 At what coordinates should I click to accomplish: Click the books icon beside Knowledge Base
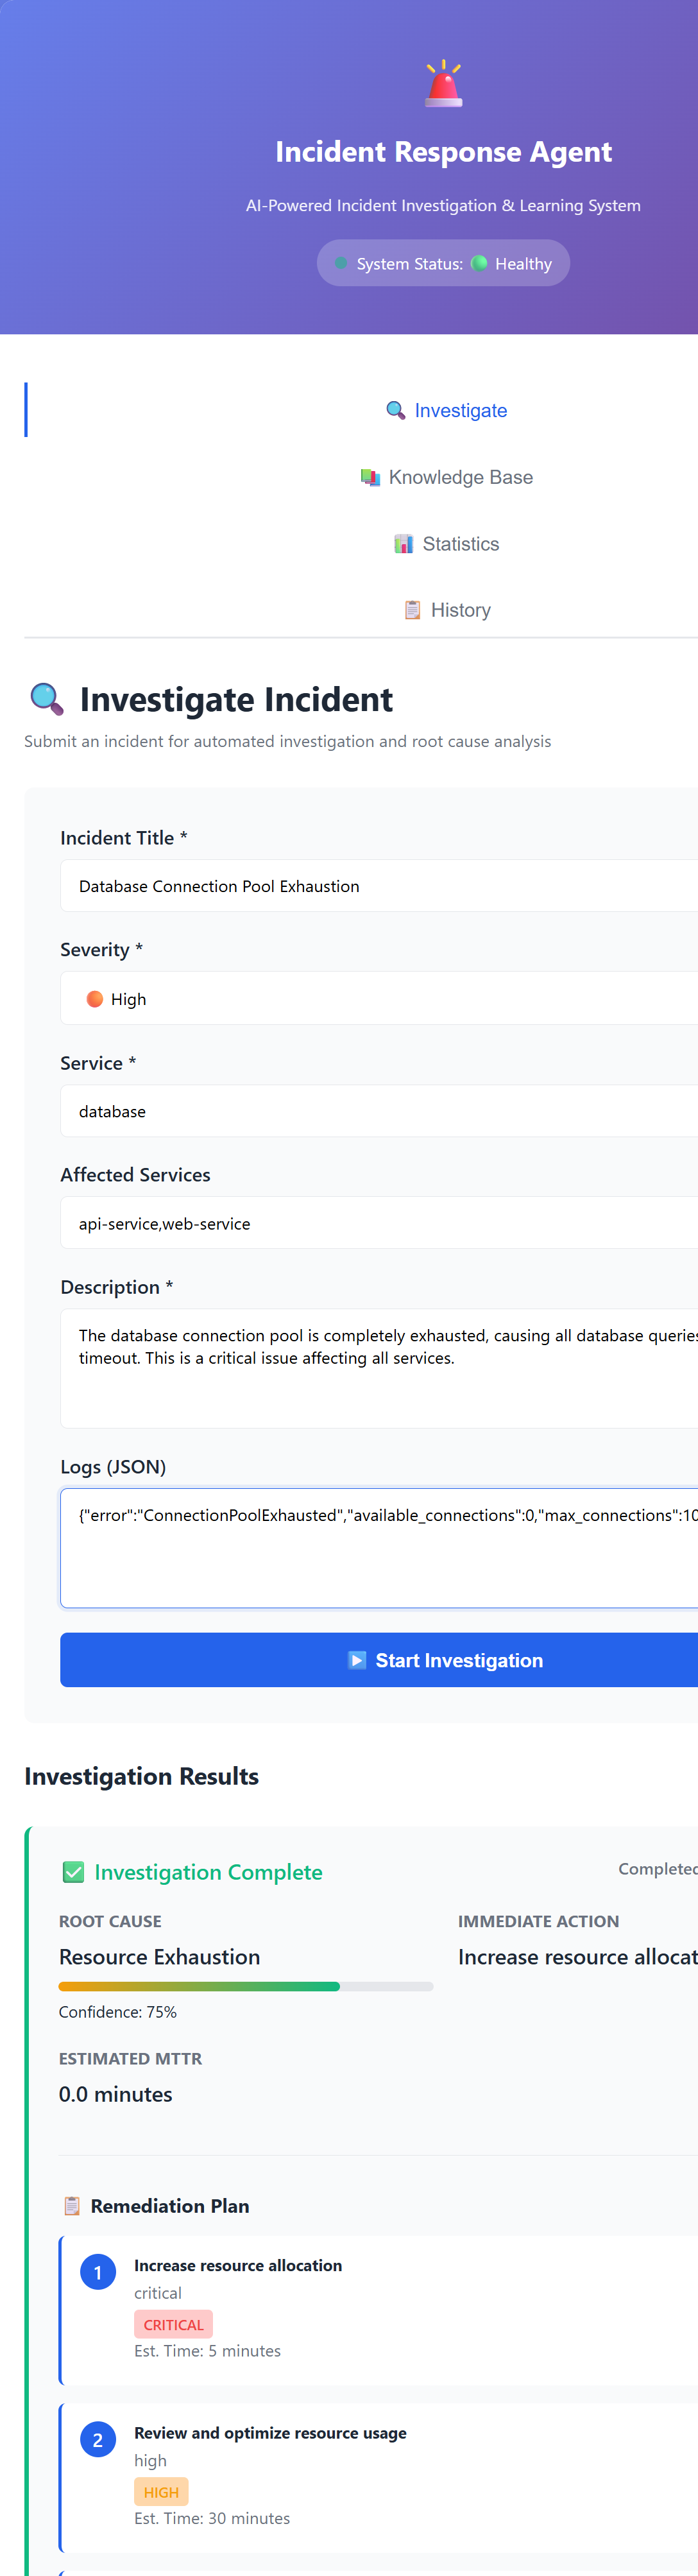370,477
